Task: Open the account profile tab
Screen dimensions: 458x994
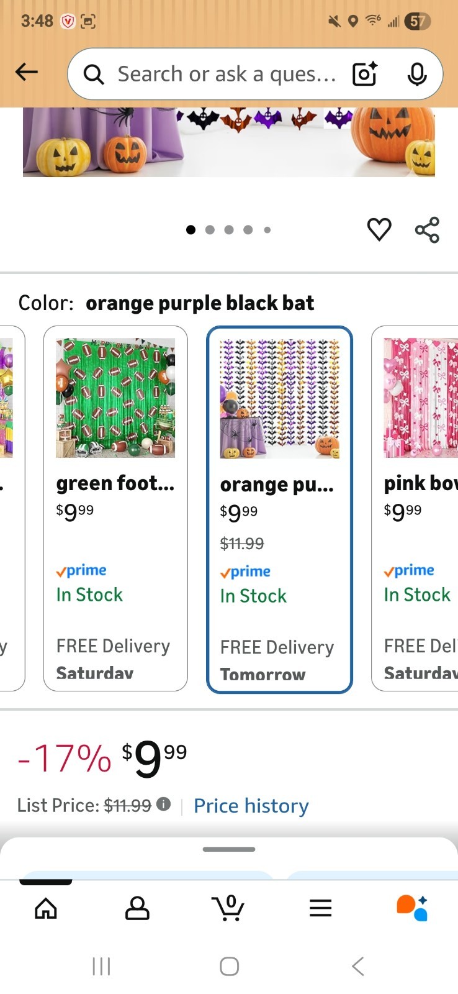Action: coord(137,908)
